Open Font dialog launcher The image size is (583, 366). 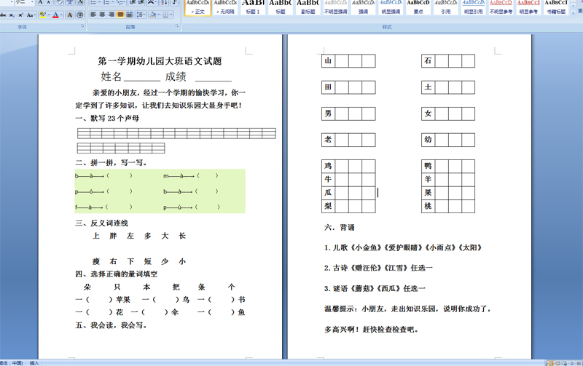tap(82, 26)
